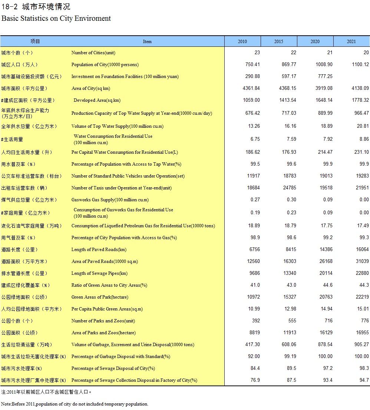The width and height of the screenshot is (370, 410).
Task: Select 'Production Capacity of Top Water Supply' label
Action: click(142, 113)
